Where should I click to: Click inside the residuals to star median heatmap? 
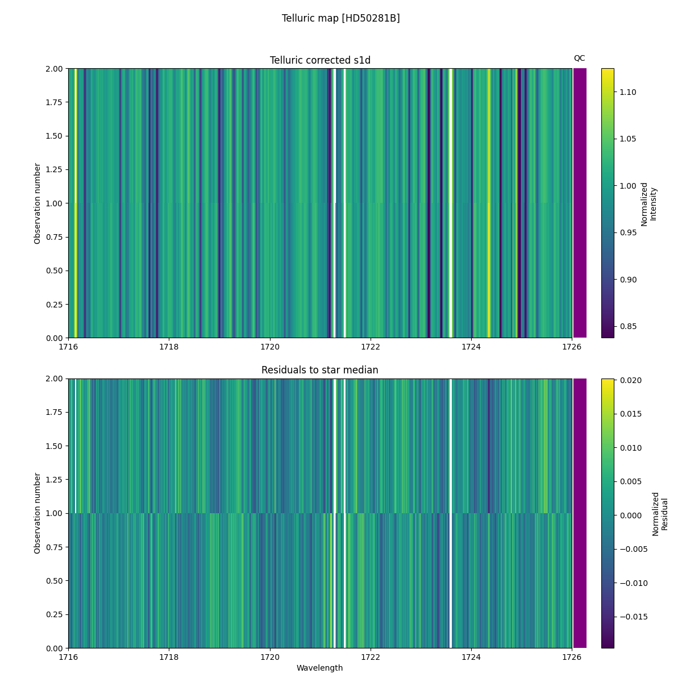(320, 513)
